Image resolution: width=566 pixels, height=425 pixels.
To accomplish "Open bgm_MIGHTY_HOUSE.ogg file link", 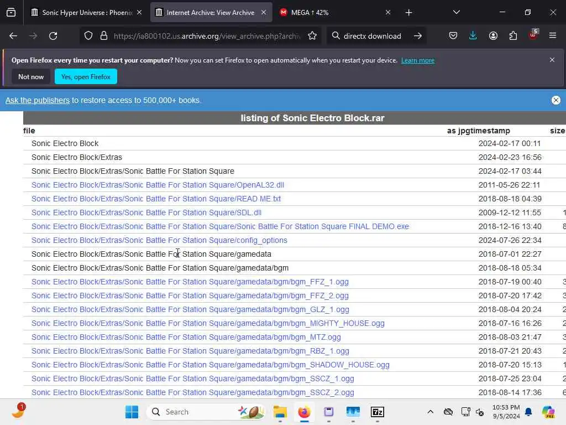I will click(x=208, y=323).
